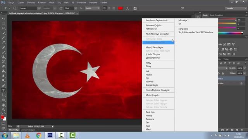Screen dimensions: 248x139
Task: Switch to the Mini Bridge tab
Action: [x=14, y=130]
